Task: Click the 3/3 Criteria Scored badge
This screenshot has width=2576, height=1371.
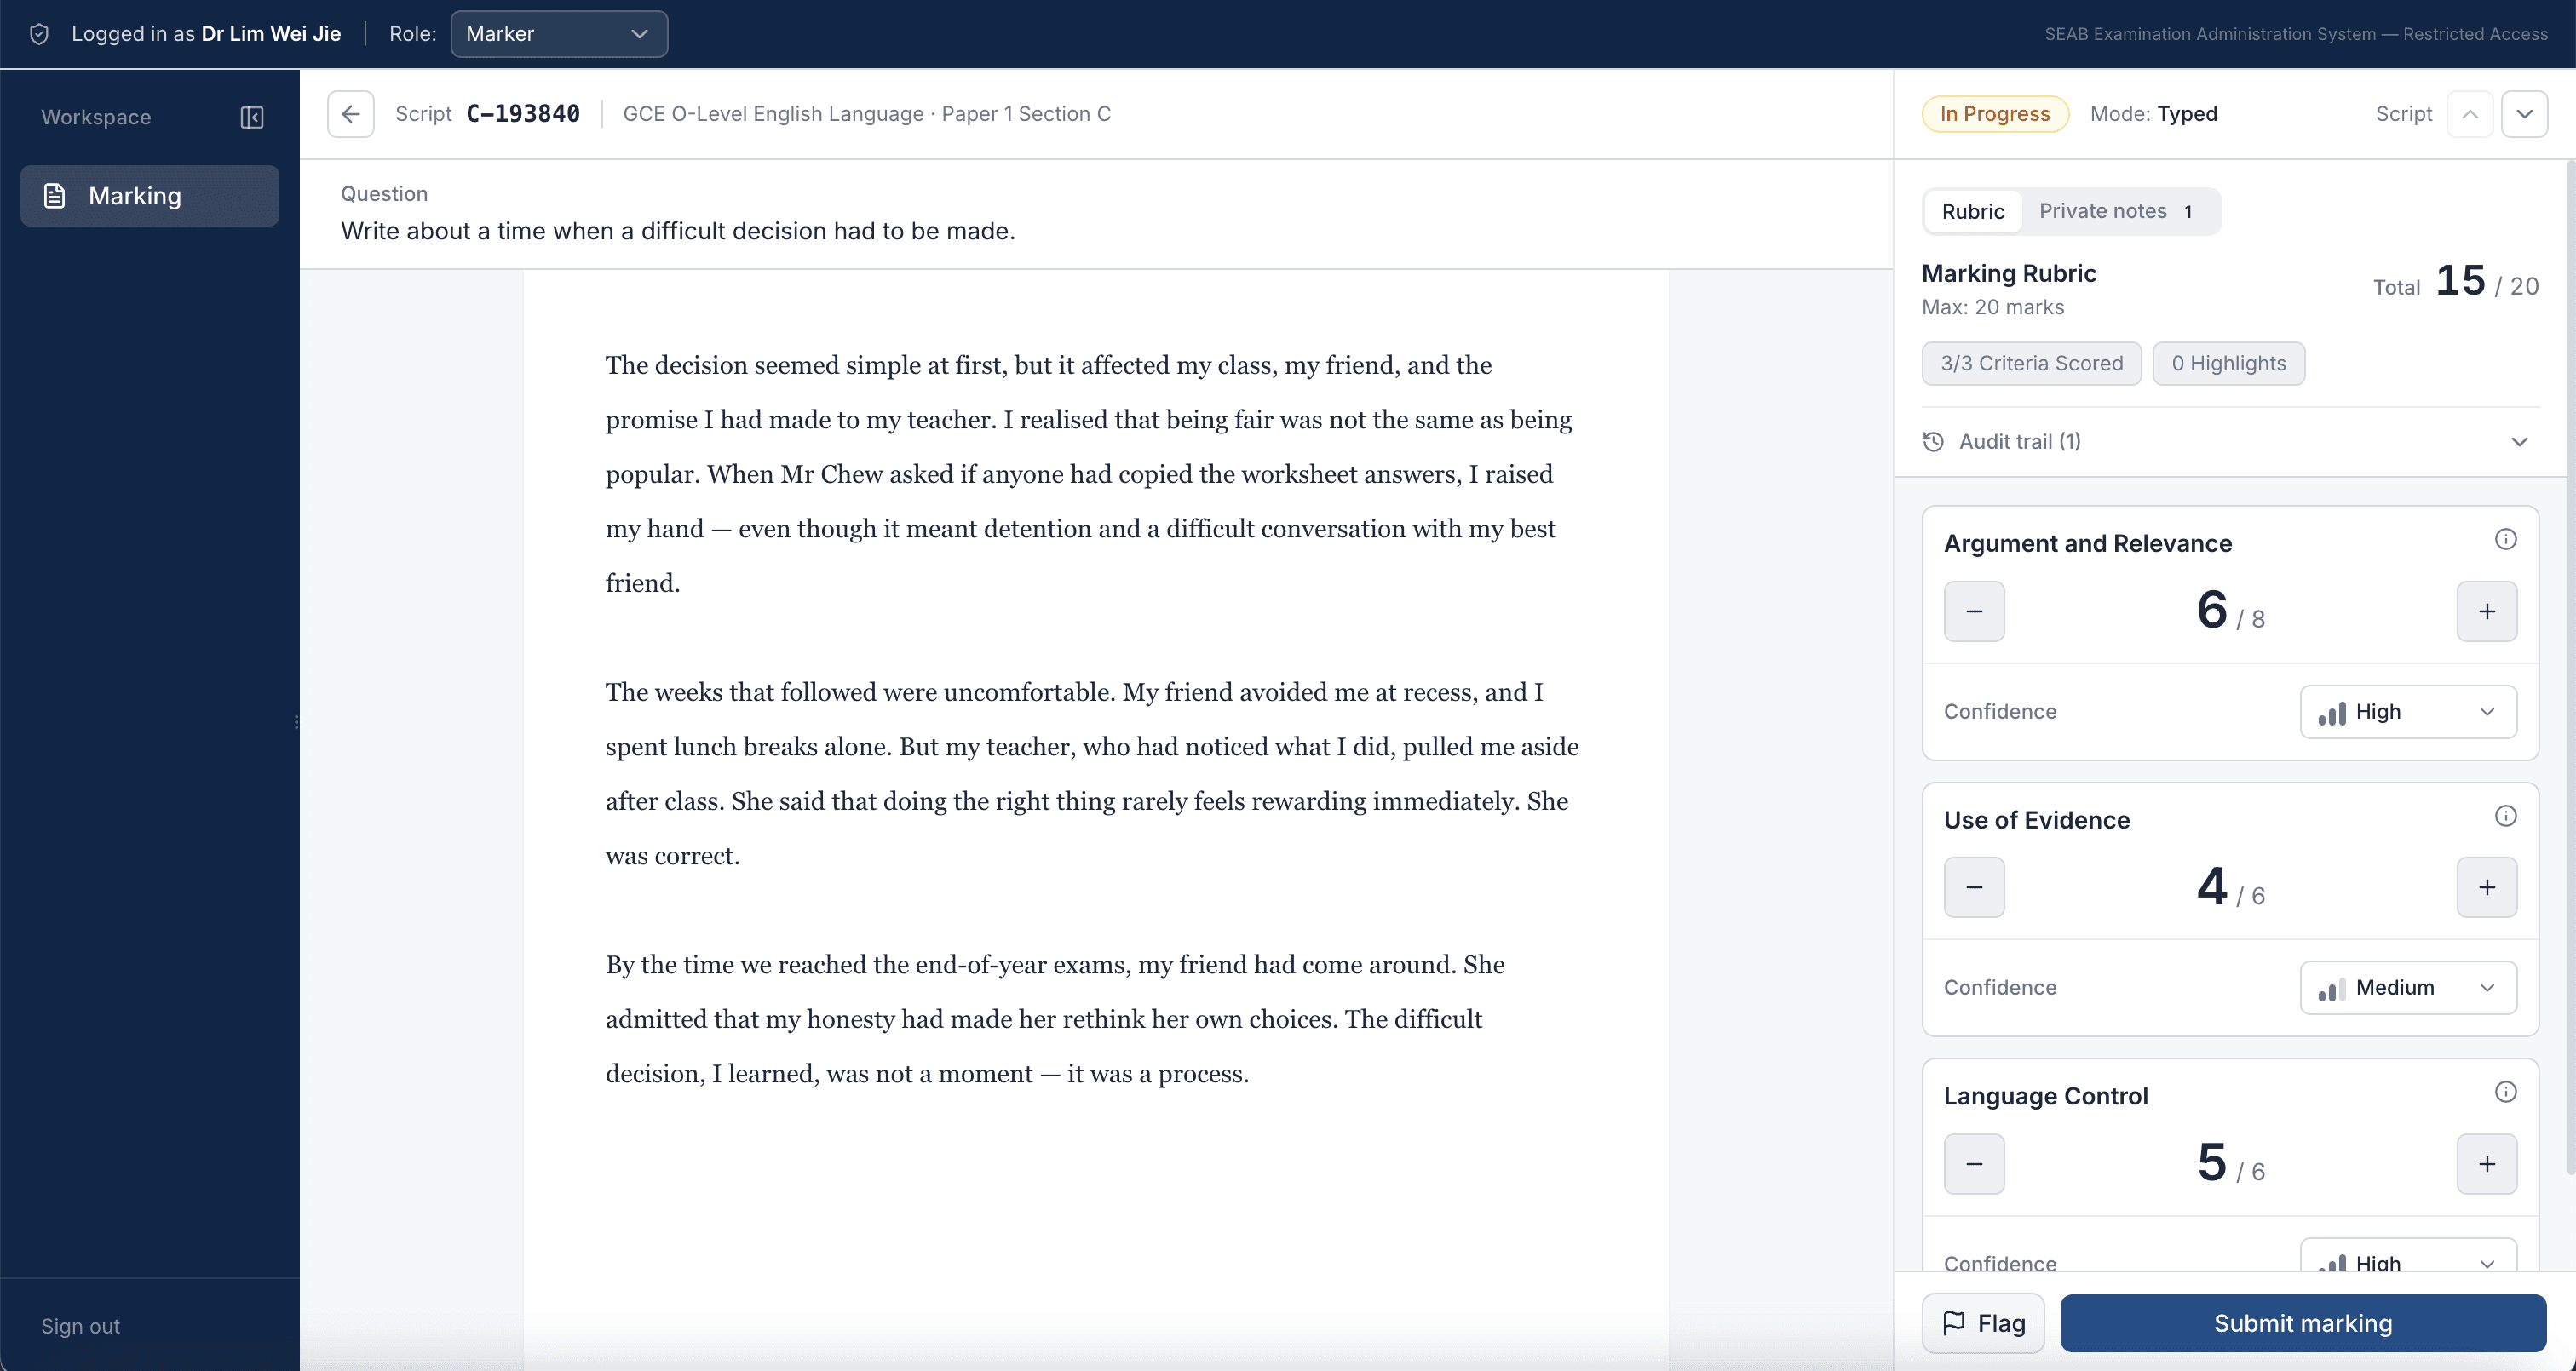Action: (x=2031, y=363)
